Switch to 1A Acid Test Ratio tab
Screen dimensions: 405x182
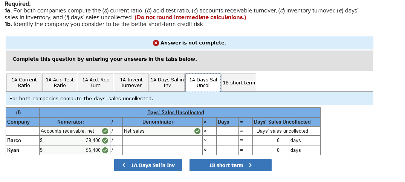coord(60,83)
